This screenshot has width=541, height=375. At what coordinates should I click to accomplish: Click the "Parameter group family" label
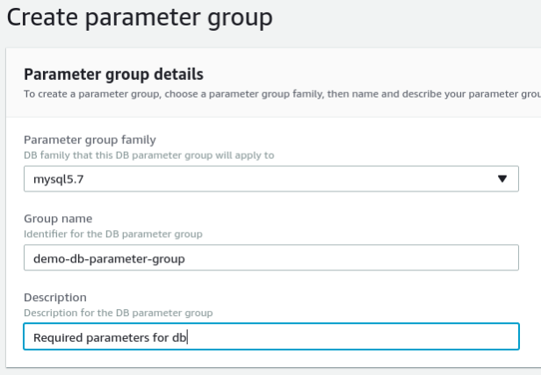tap(91, 140)
